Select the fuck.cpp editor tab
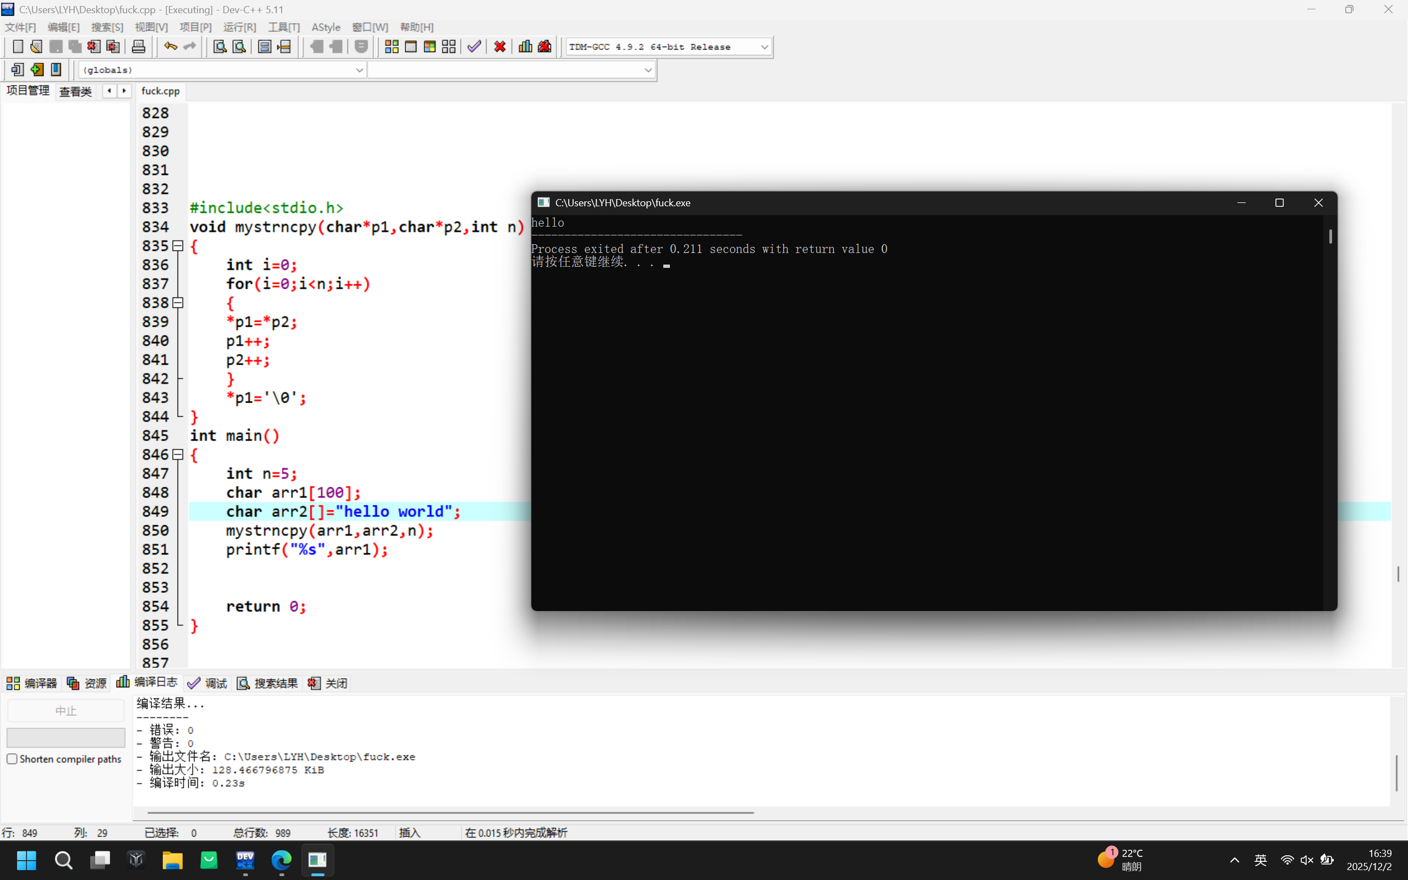1408x880 pixels. (161, 91)
